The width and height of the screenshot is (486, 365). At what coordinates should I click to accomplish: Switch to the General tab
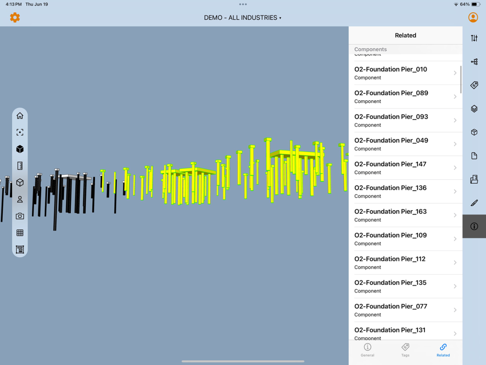(367, 350)
